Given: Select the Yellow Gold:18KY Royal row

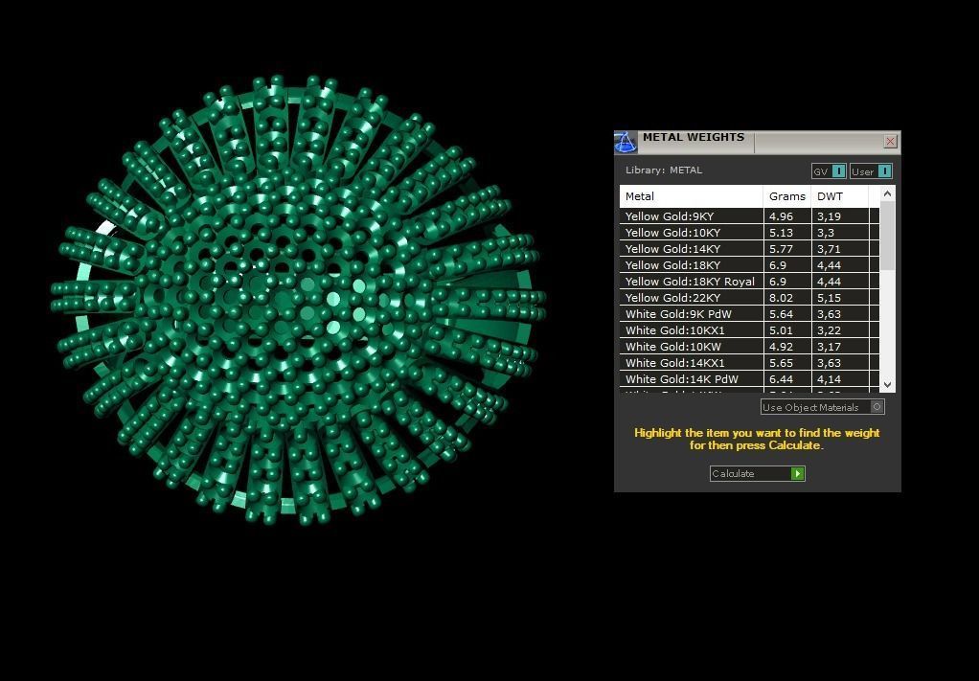Looking at the screenshot, I should 749,281.
